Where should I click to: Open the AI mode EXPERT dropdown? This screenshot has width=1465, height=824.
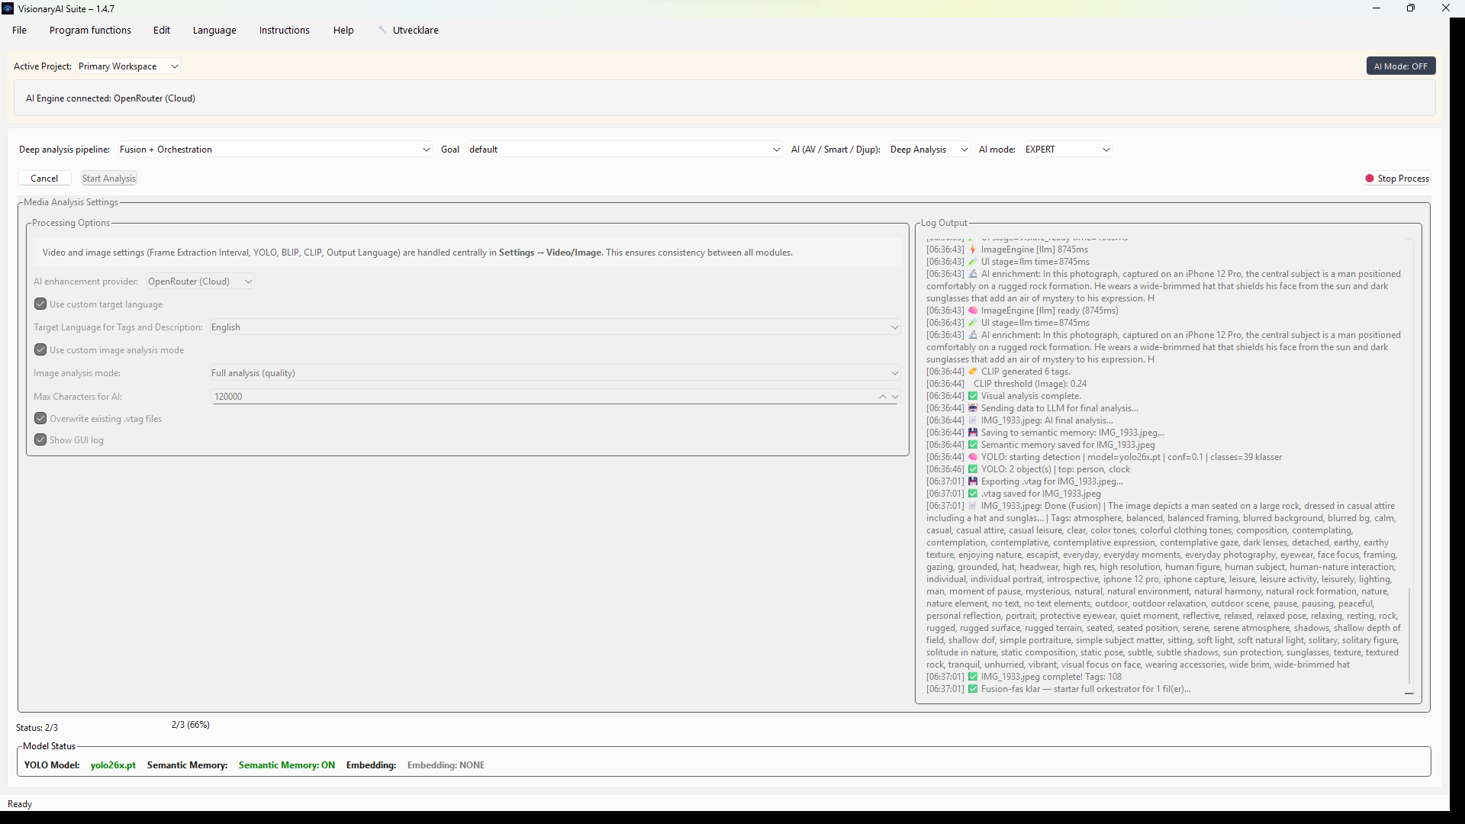pos(1067,150)
